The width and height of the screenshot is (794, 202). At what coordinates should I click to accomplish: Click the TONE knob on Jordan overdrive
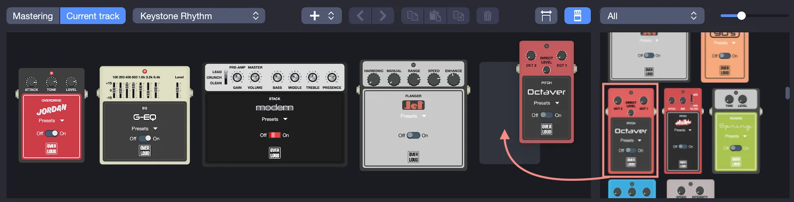tap(51, 82)
